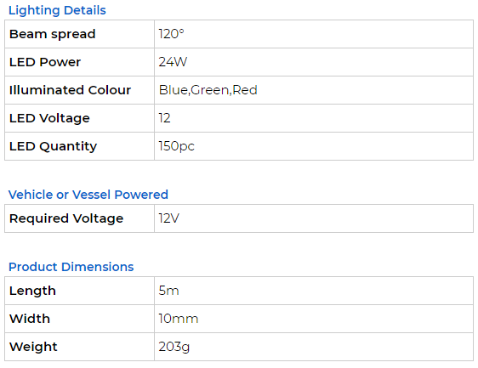Select the LED Quantity label

coord(53,146)
